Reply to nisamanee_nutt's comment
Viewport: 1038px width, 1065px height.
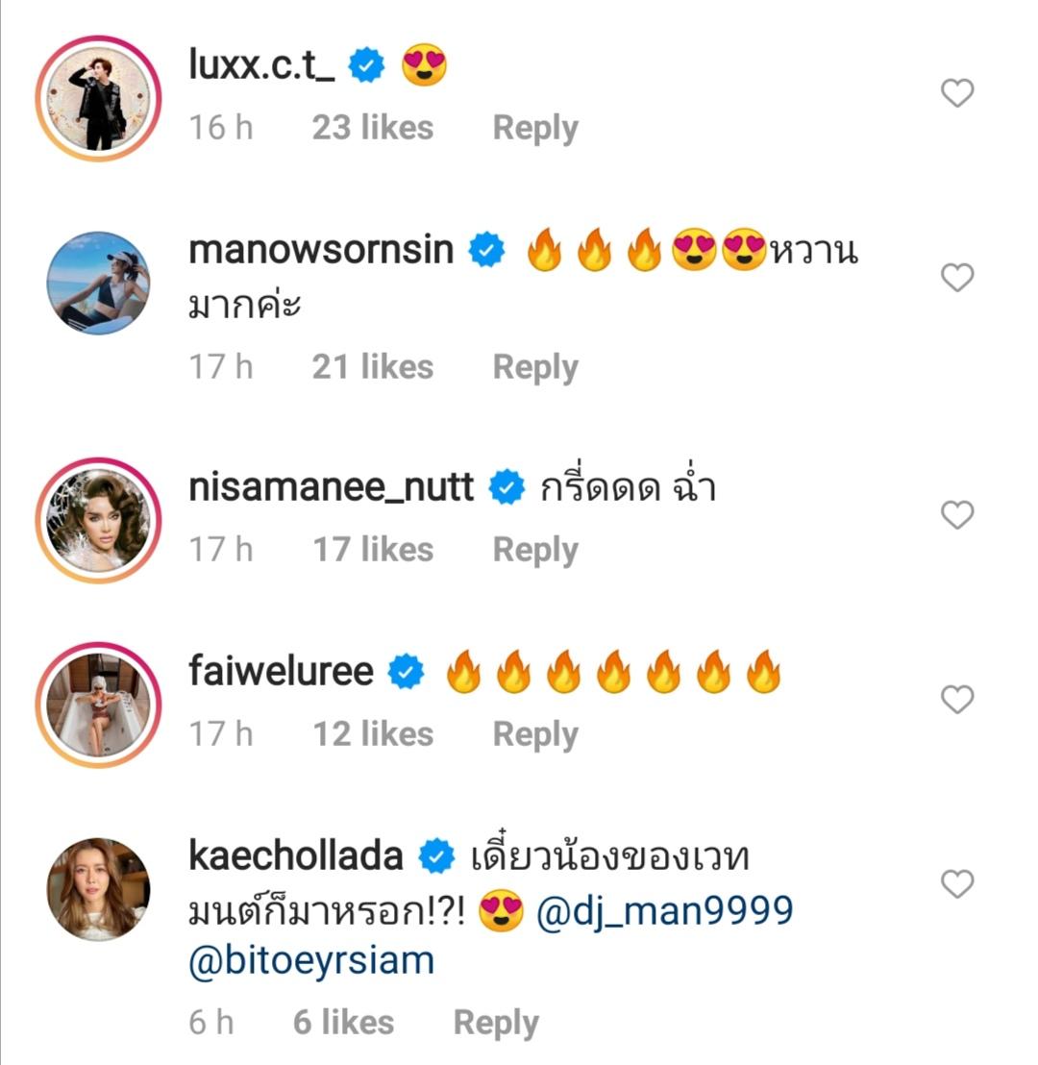[x=534, y=550]
